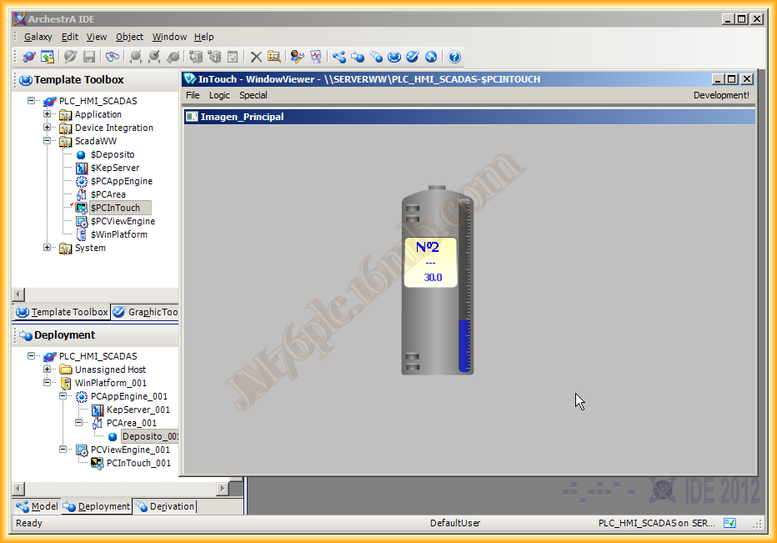Select the $KepServer template icon

[82, 168]
